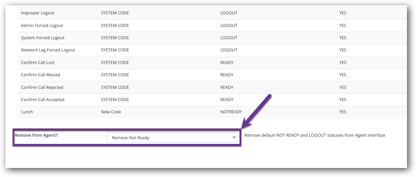This screenshot has width=416, height=177.
Task: Click YES in Improper Logout row
Action: (x=342, y=13)
